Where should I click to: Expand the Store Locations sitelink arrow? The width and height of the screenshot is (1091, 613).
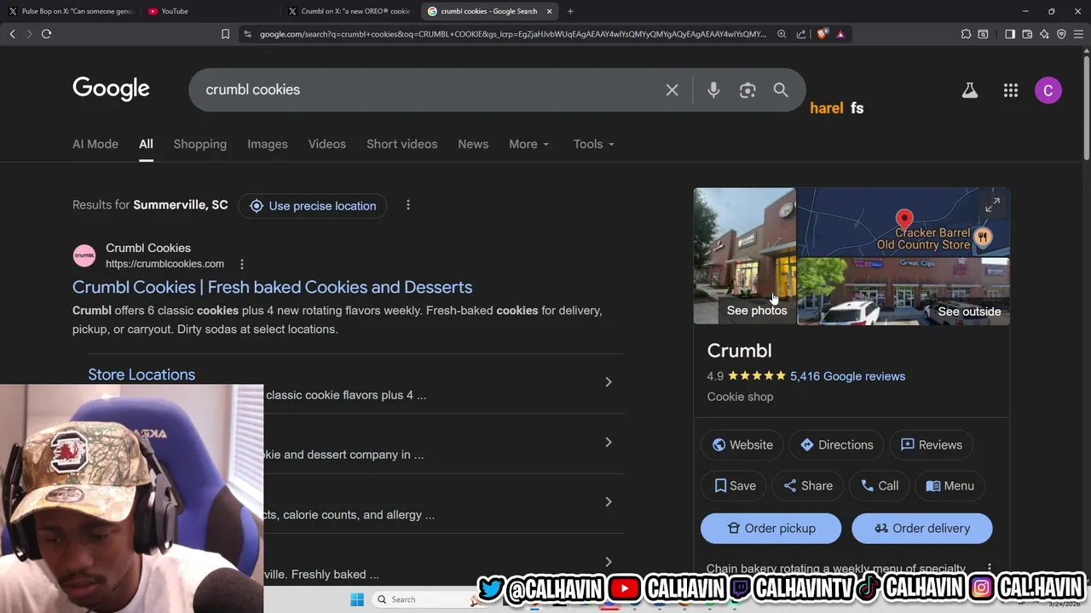click(x=608, y=382)
